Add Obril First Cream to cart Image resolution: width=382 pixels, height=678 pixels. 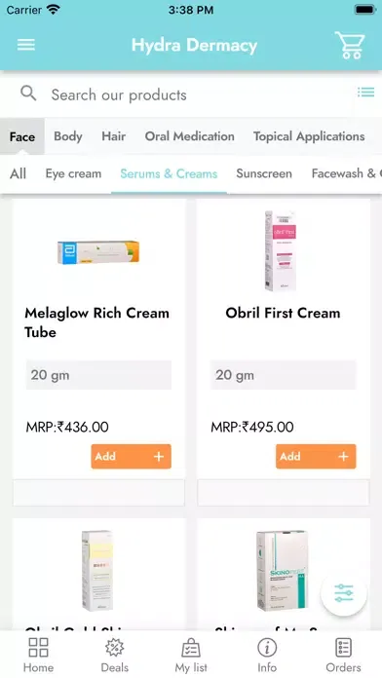point(316,456)
